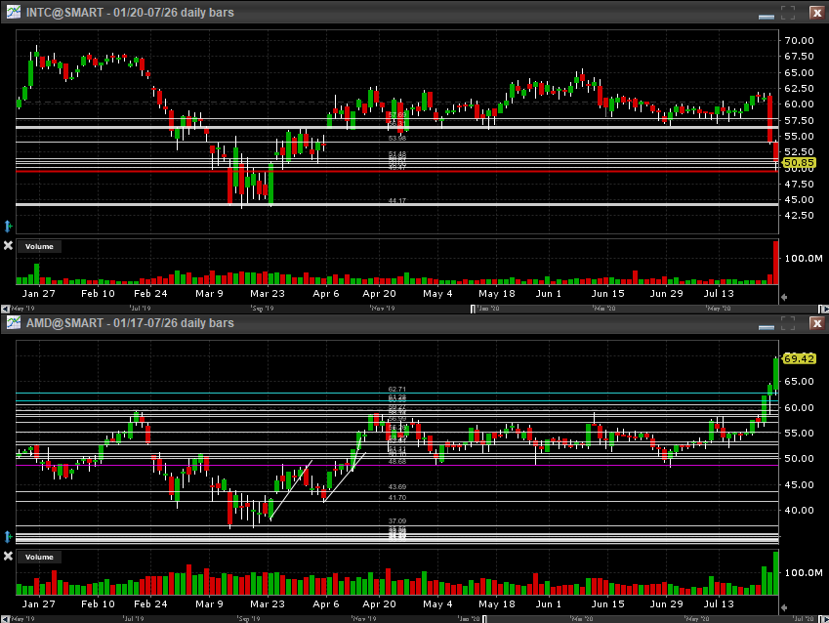Click the 53.98 level label in INTC chart
Image resolution: width=829 pixels, height=623 pixels.
coord(397,138)
